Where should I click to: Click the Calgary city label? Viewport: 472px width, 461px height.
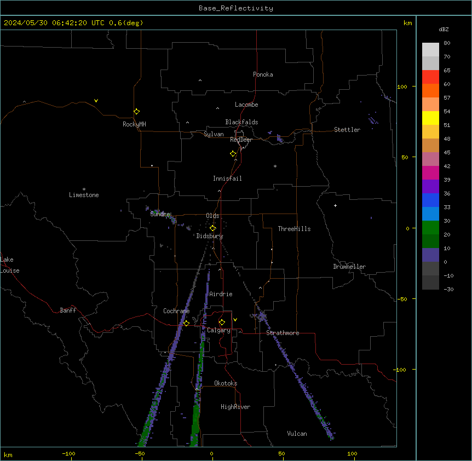click(x=218, y=330)
